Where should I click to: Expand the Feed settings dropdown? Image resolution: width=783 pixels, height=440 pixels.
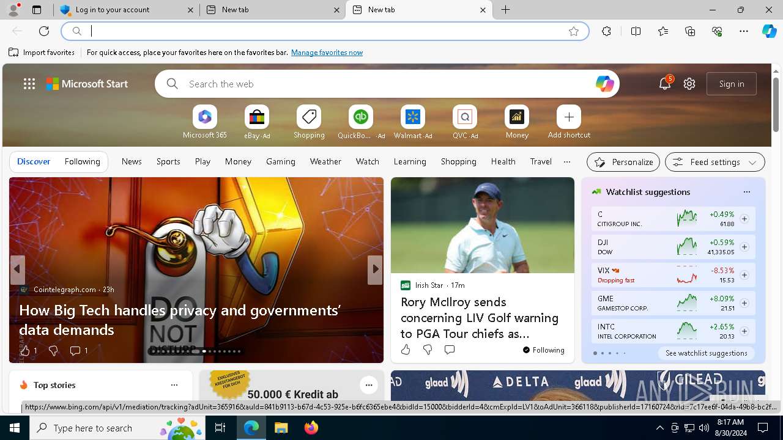pos(715,162)
